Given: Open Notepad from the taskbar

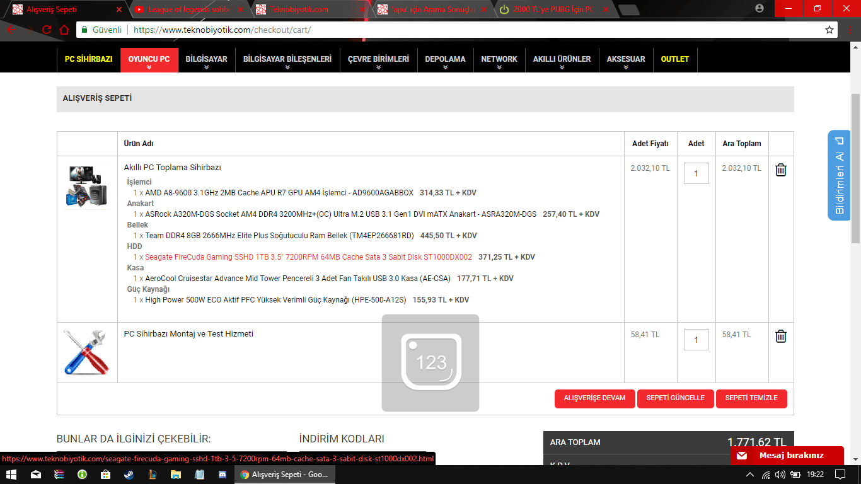Looking at the screenshot, I should tap(199, 475).
